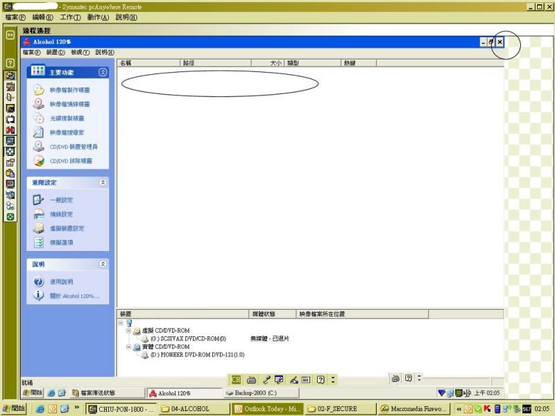Open the local 開始 Start menu
The image size is (555, 416).
(13, 408)
